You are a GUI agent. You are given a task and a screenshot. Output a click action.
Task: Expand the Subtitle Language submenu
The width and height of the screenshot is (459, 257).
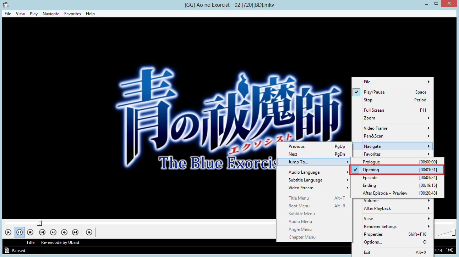314,180
